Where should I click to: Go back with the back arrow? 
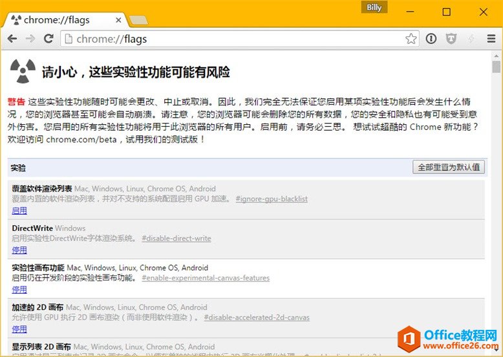(x=12, y=39)
